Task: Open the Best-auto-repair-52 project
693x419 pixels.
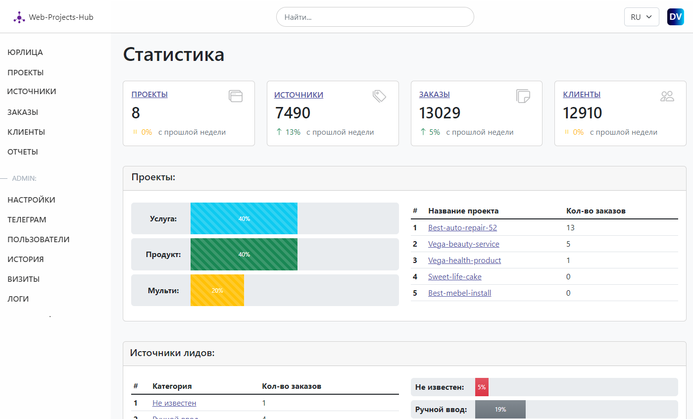Action: point(462,227)
